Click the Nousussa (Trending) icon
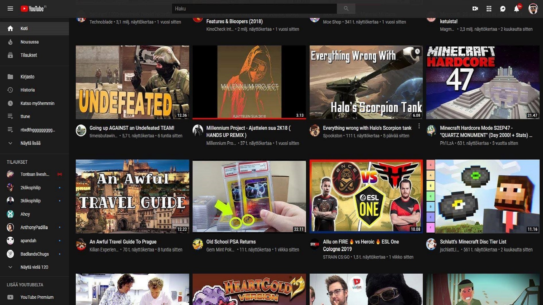This screenshot has width=543, height=305. tap(10, 42)
